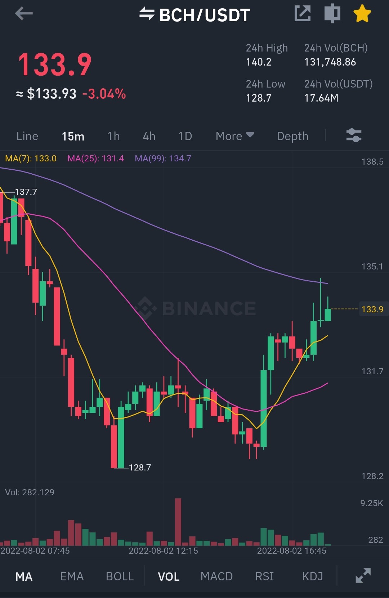
Task: Toggle the KDJ sub-indicator
Action: [312, 576]
